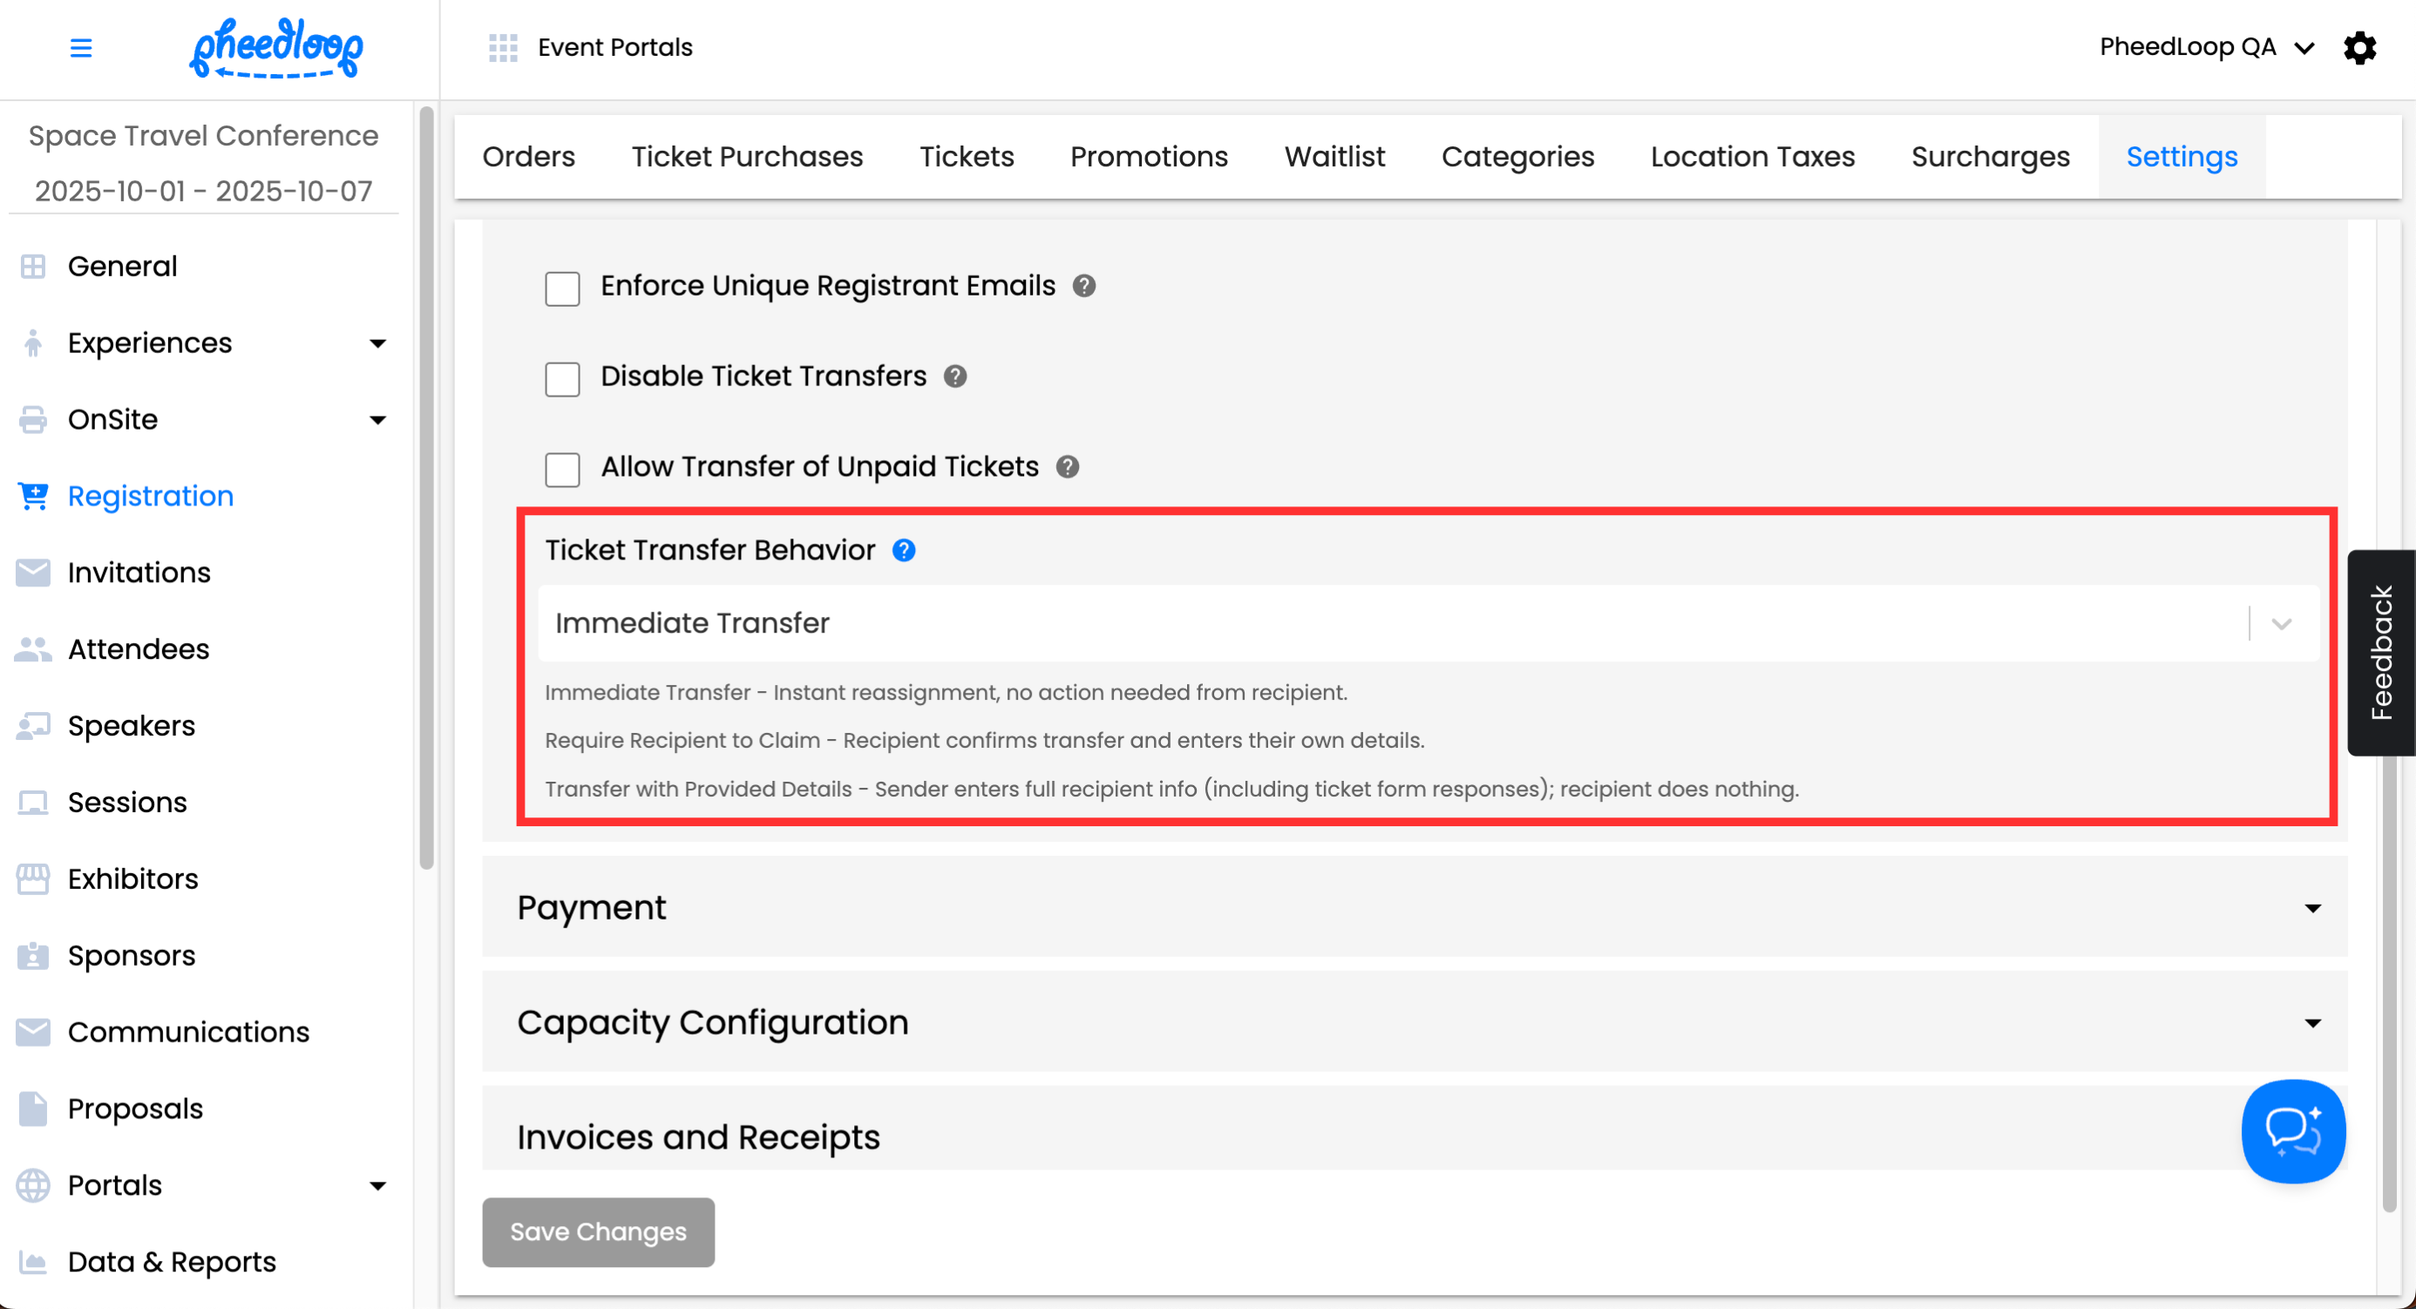Click help icon beside Disable Ticket Transfers

[x=954, y=376]
